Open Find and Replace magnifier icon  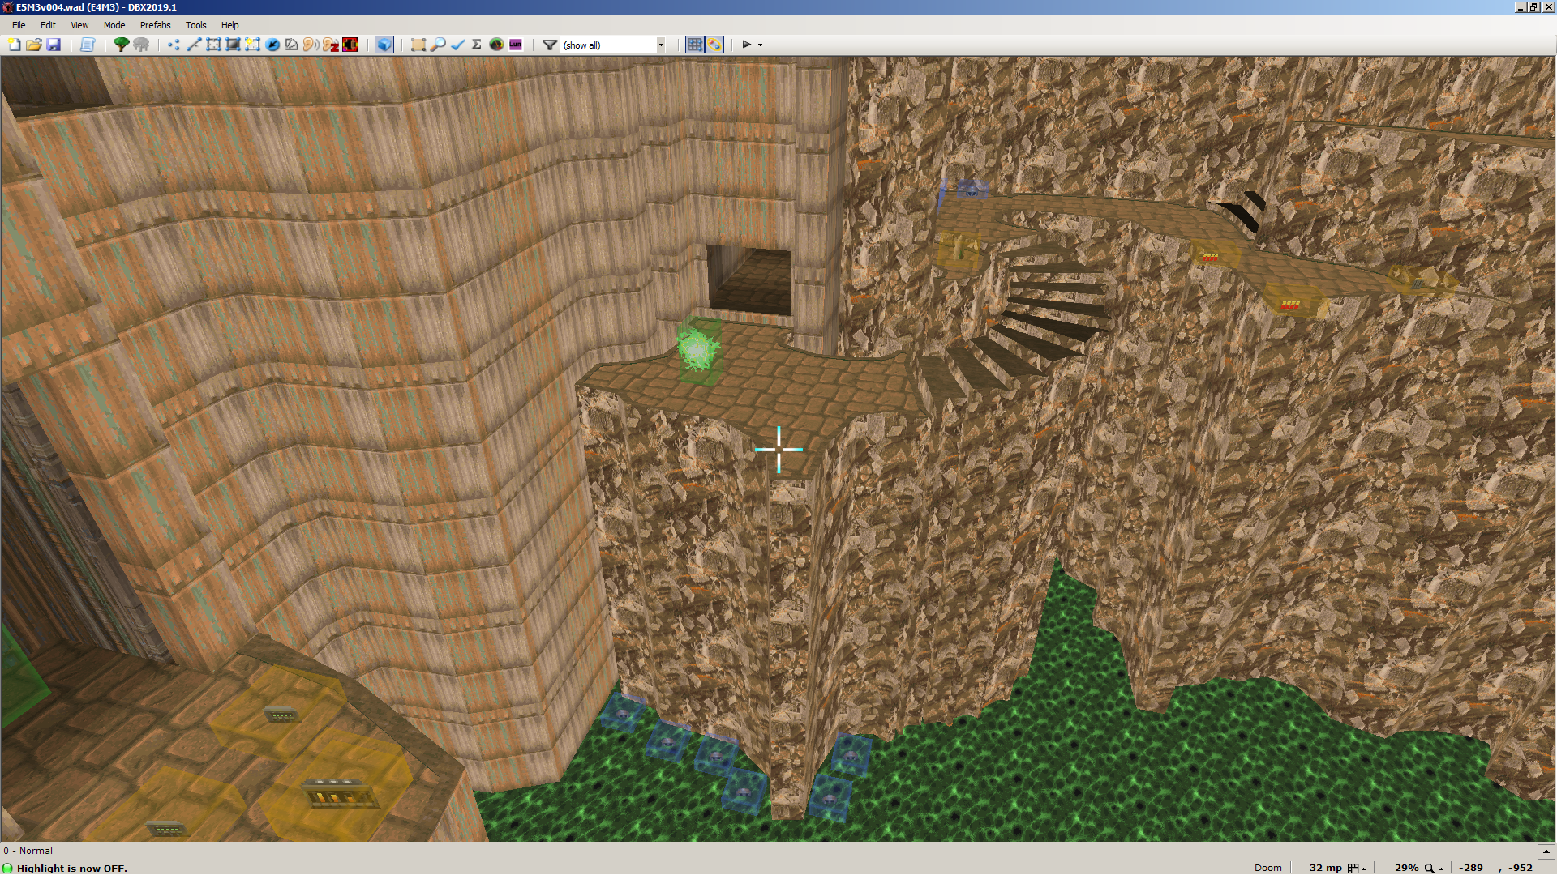[x=438, y=45]
